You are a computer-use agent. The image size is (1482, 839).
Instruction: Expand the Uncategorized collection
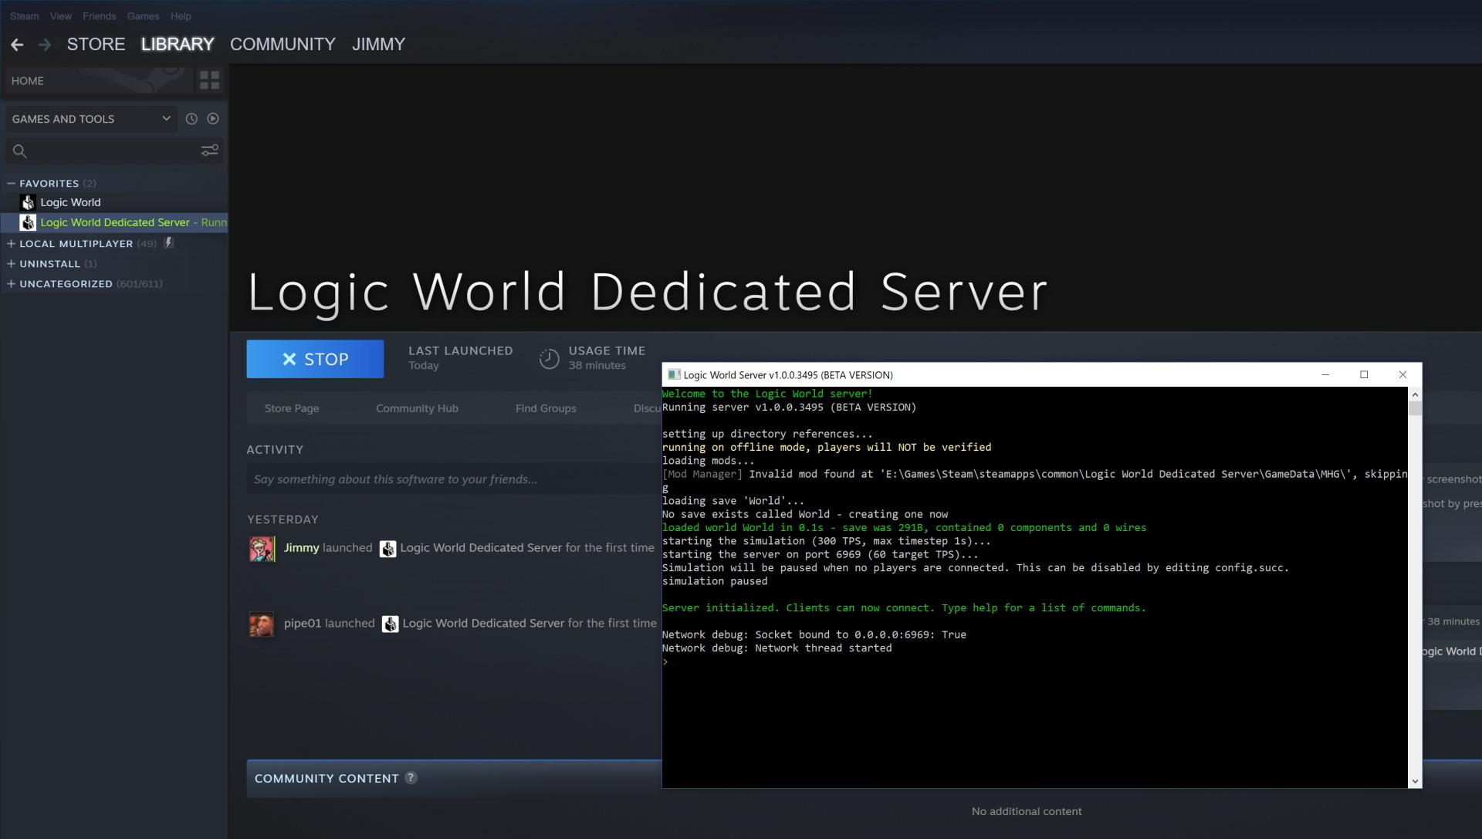tap(11, 284)
